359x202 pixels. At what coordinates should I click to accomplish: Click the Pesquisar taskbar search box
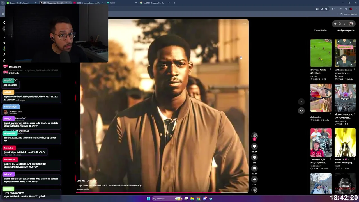(x=167, y=199)
